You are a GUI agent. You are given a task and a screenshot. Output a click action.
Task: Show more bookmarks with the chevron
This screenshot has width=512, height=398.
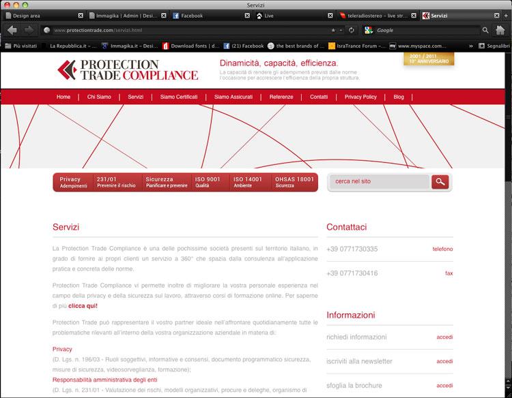[471, 46]
